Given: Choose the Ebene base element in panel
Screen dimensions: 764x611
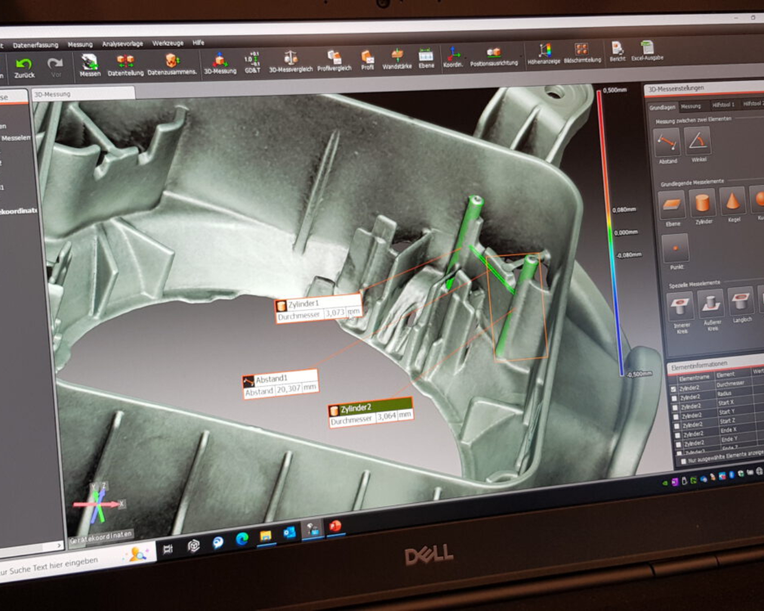Looking at the screenshot, I should (673, 209).
